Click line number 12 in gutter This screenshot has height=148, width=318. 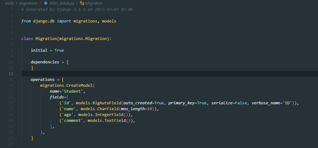pyautogui.click(x=11, y=74)
